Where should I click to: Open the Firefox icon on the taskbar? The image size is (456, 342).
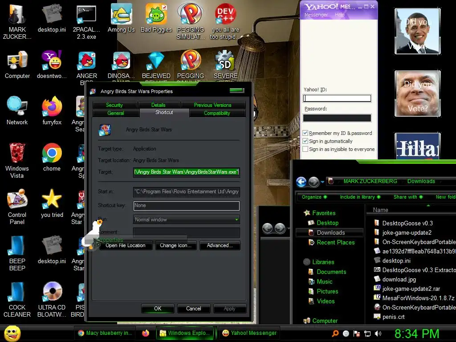146,333
